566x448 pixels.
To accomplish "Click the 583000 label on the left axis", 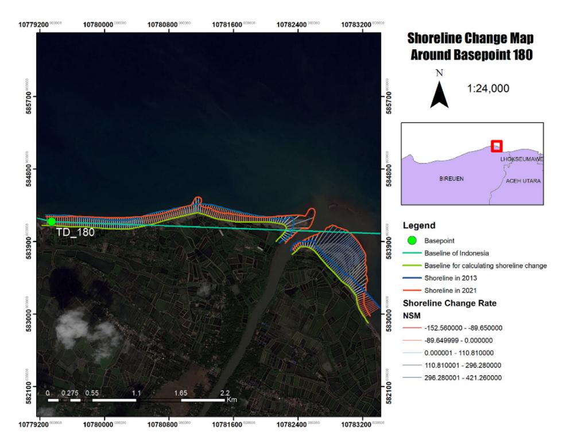I will (29, 320).
